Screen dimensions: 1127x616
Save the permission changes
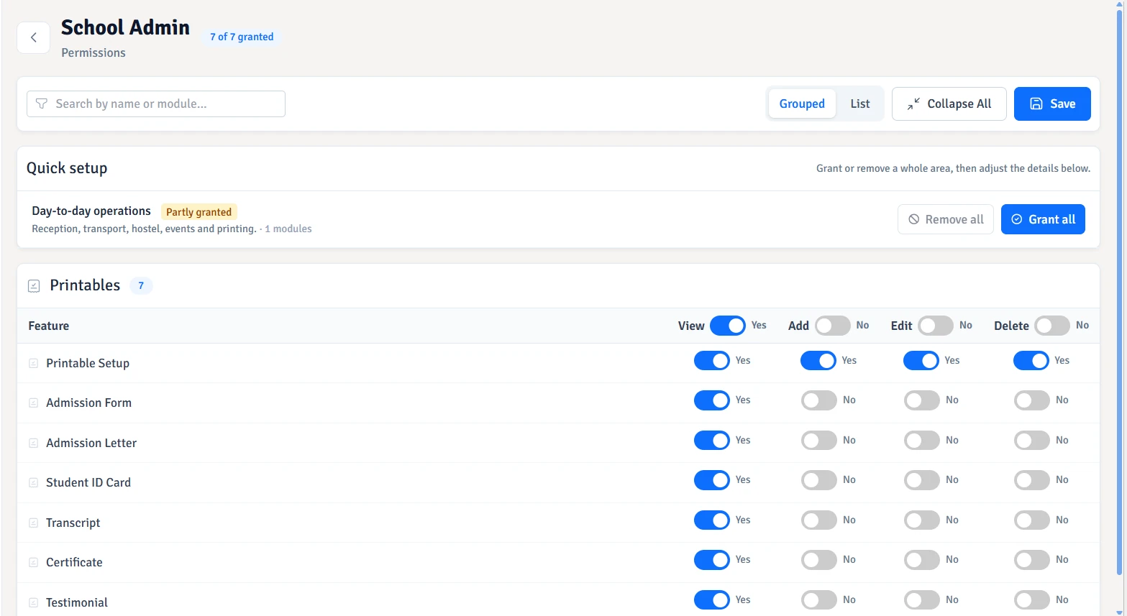[x=1052, y=104]
